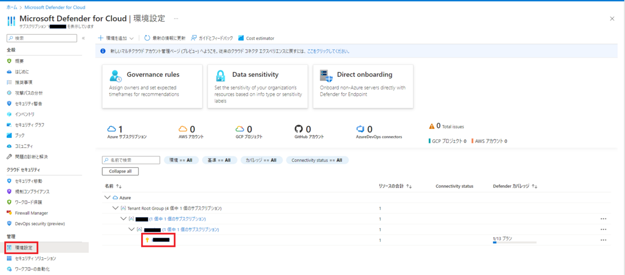The image size is (625, 275).
Task: Open DevOps security (preview) icon
Action: tap(9, 224)
